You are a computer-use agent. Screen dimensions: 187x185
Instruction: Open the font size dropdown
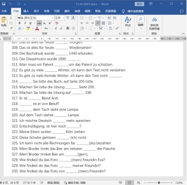(x=59, y=18)
